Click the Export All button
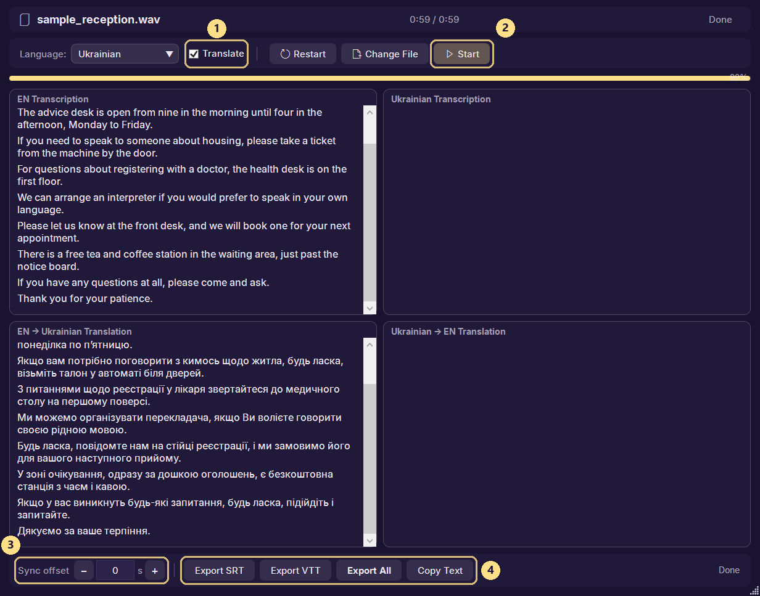 point(369,571)
